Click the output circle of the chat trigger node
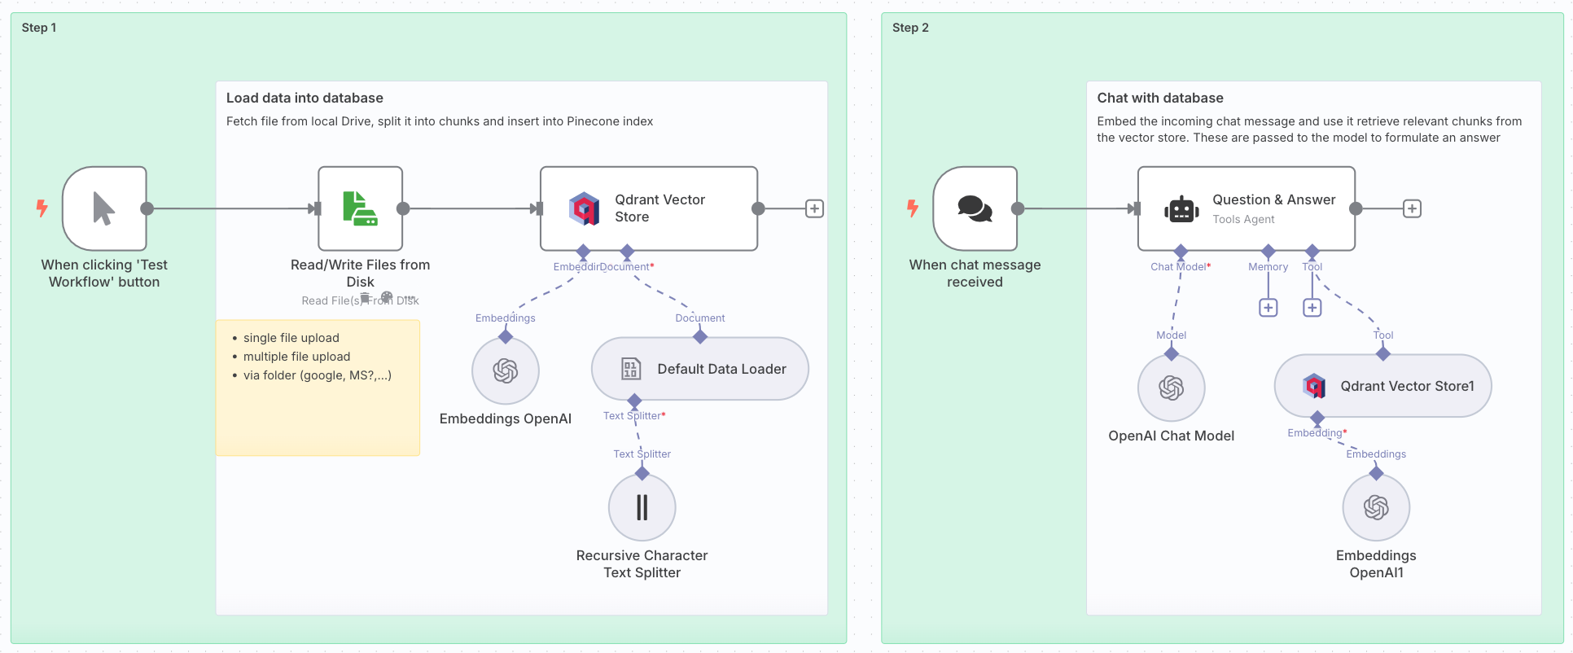Viewport: 1573px width, 653px height. tap(1018, 208)
